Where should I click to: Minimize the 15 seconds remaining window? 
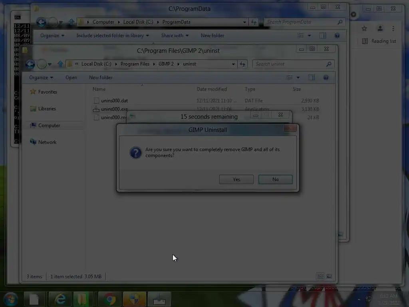pyautogui.click(x=256, y=116)
